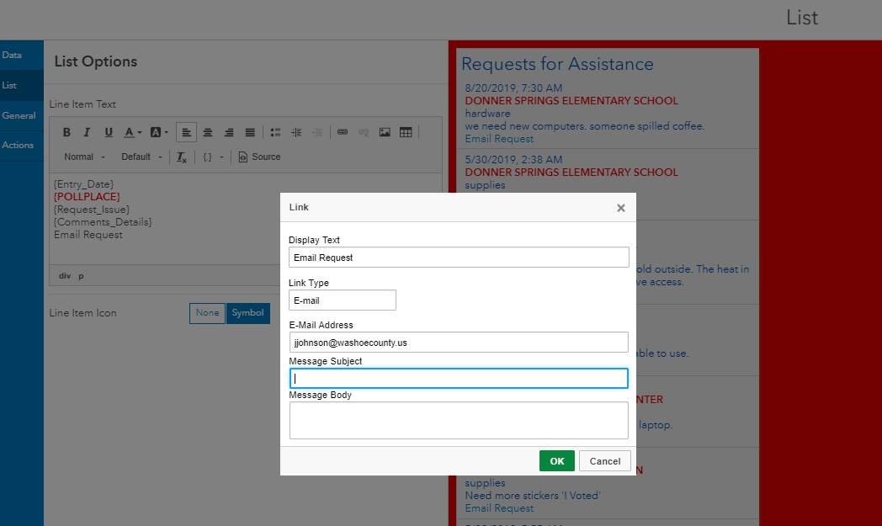Open the Link Type E-mail dropdown
The image size is (882, 526).
click(x=342, y=300)
